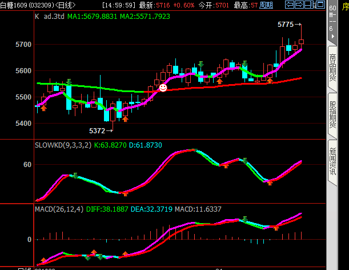The image size is (349, 270).
Task: Click the 5775 high price annotation
Action: pos(286,25)
